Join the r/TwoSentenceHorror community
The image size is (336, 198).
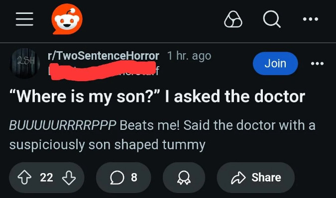click(x=275, y=63)
